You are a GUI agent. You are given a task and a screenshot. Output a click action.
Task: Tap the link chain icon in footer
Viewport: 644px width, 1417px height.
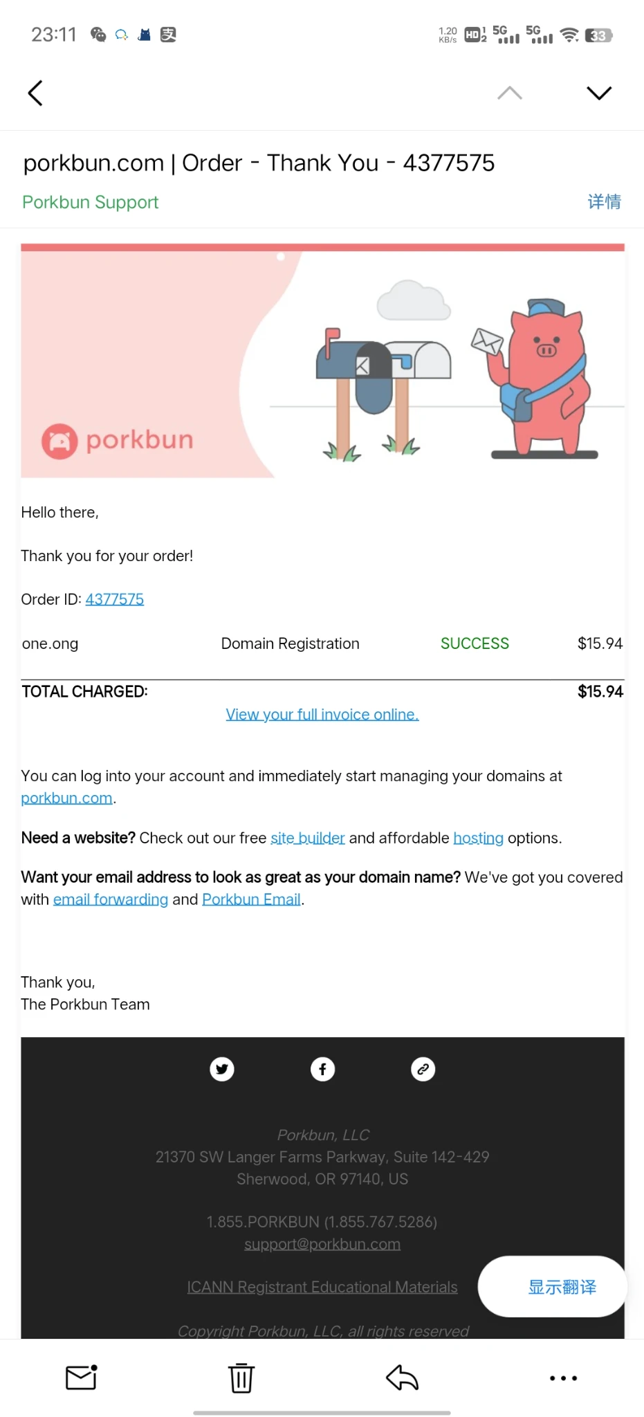tap(423, 1069)
